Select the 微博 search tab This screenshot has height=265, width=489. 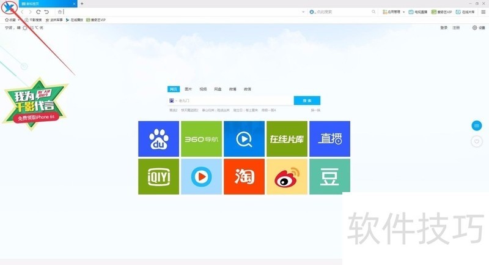233,89
